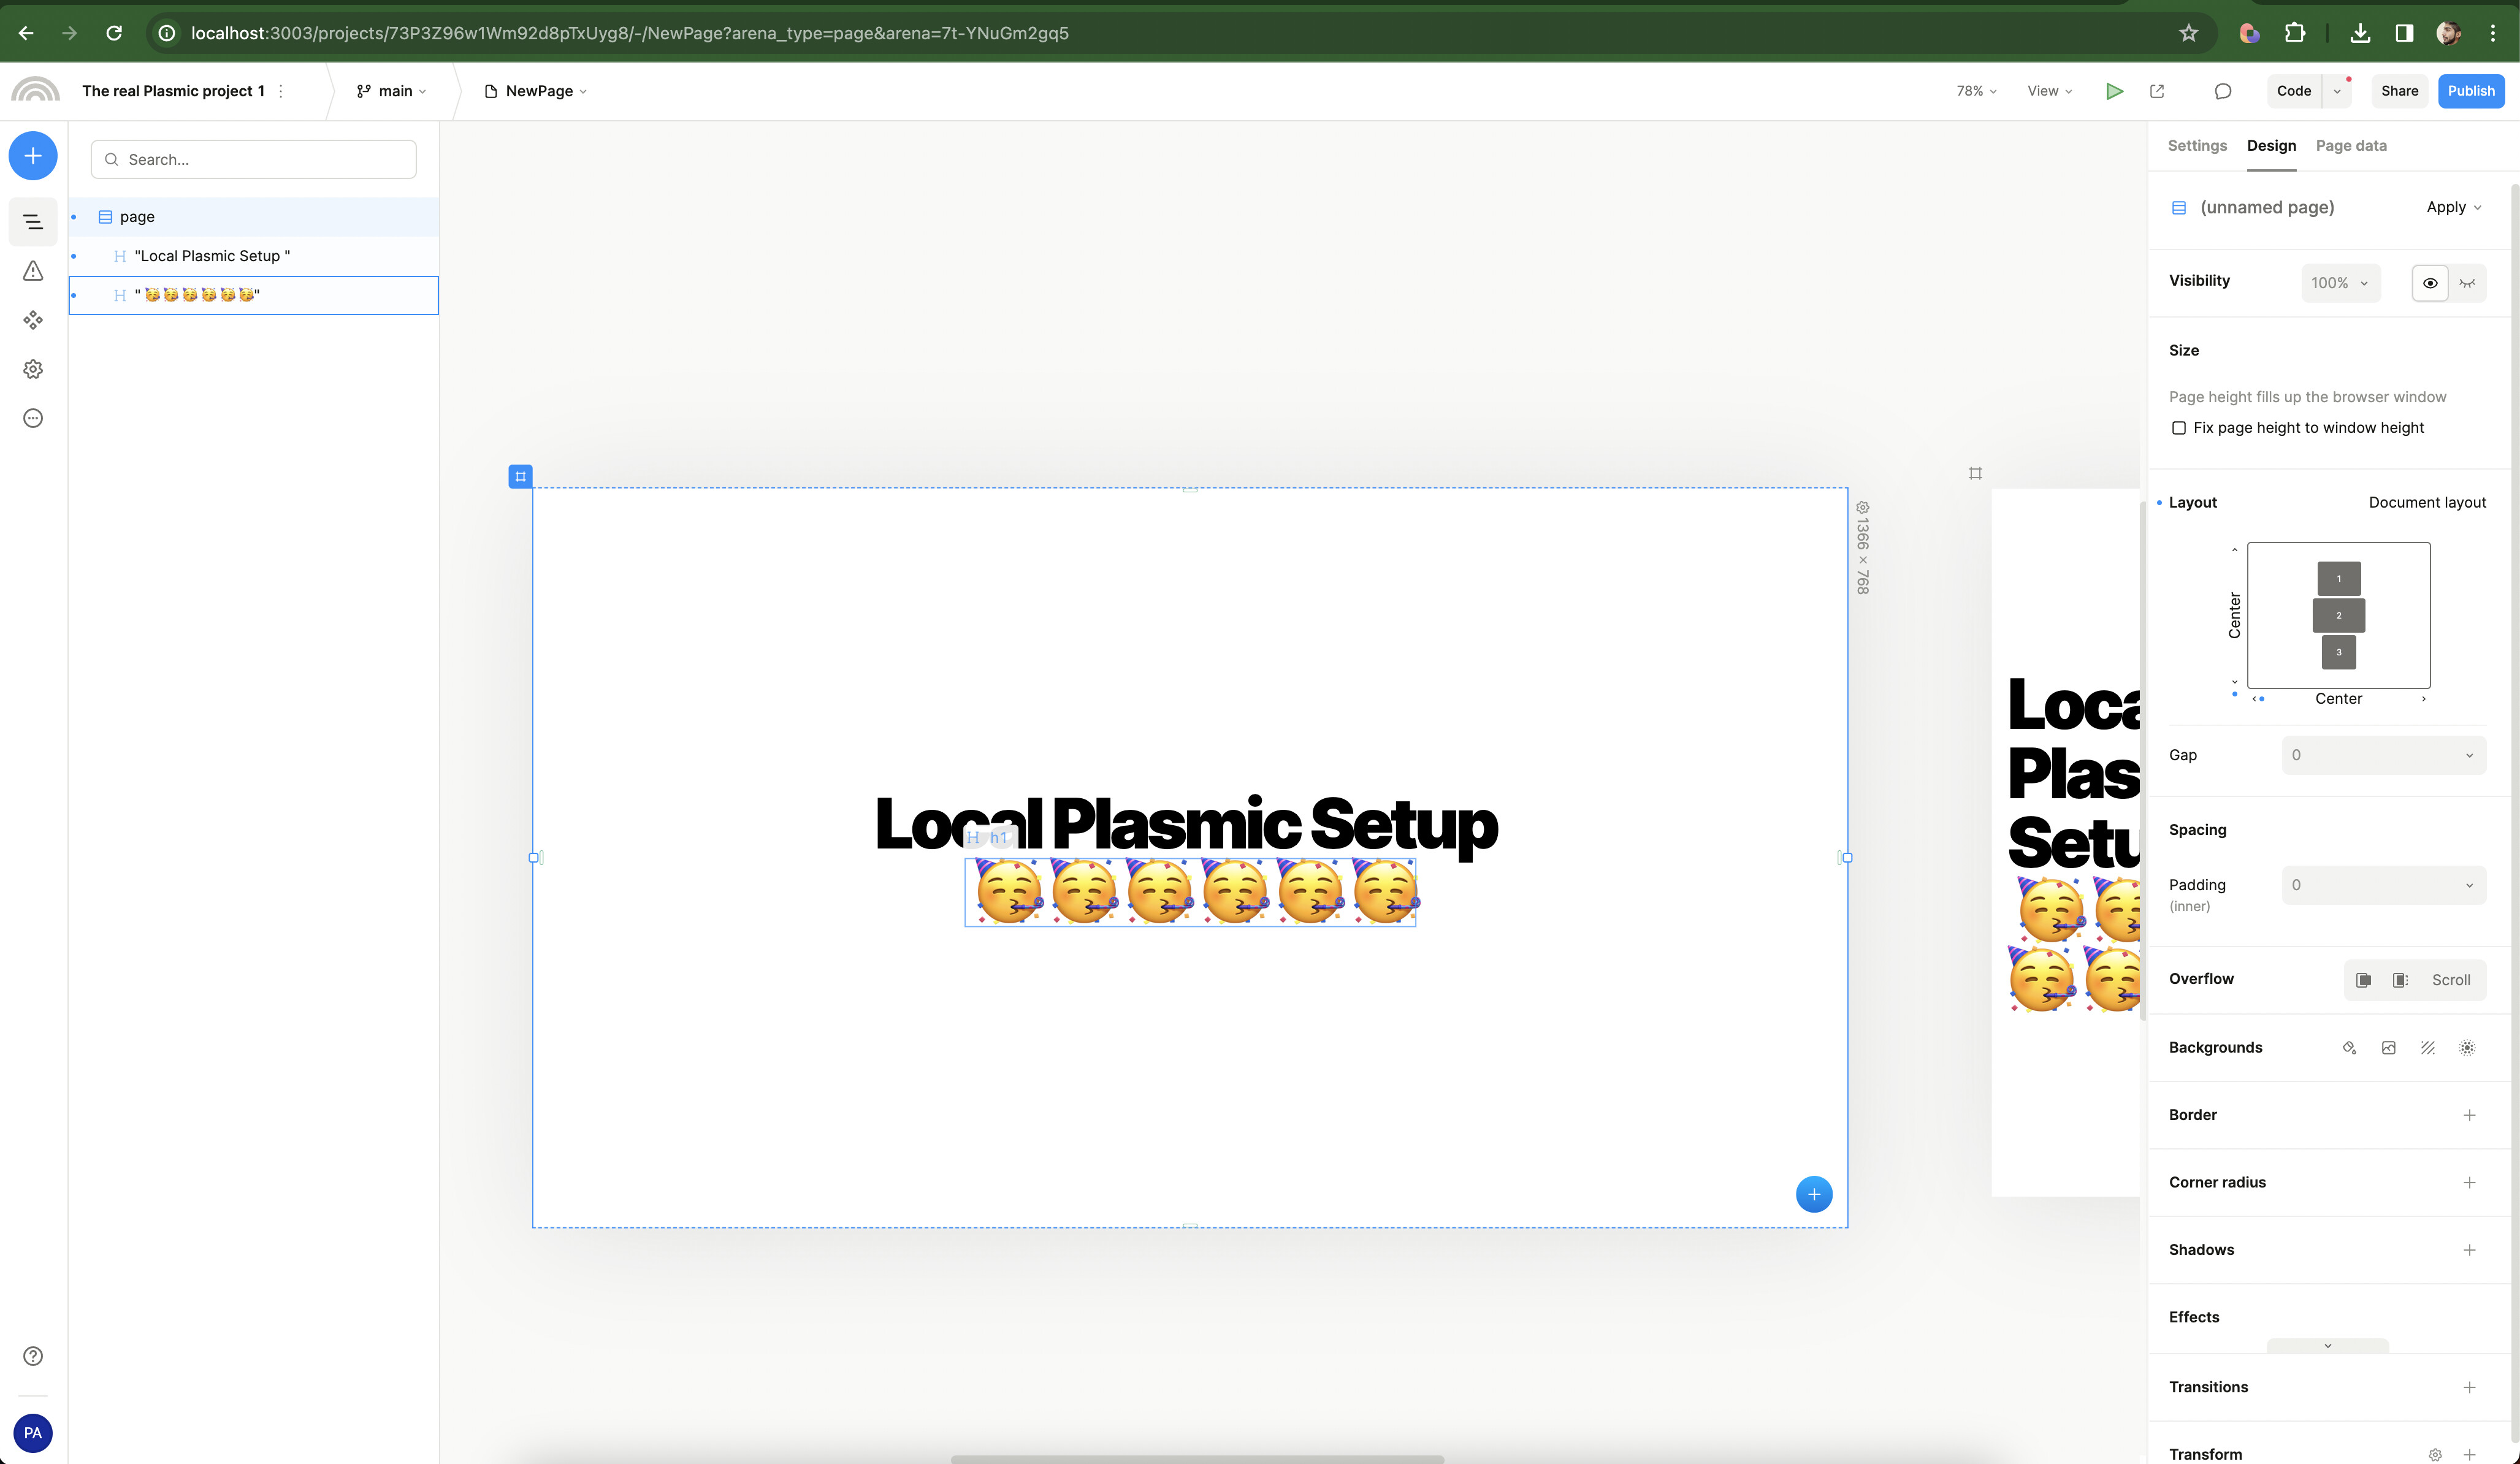Open the components panel icon
2520x1464 pixels.
tap(33, 320)
